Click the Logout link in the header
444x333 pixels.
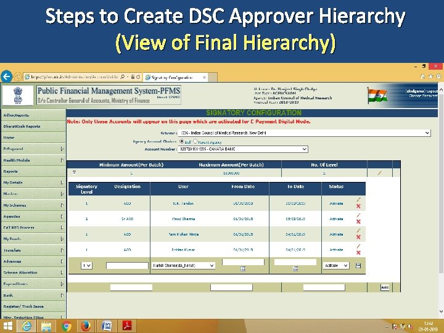click(432, 91)
